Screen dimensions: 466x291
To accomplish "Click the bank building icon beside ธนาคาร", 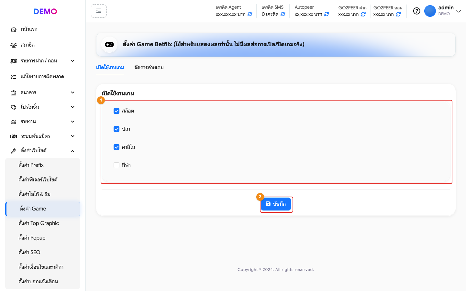I will coord(14,93).
